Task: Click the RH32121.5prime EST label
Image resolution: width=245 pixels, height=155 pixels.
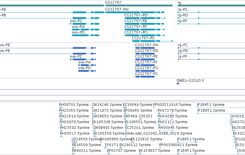Action: point(172,122)
